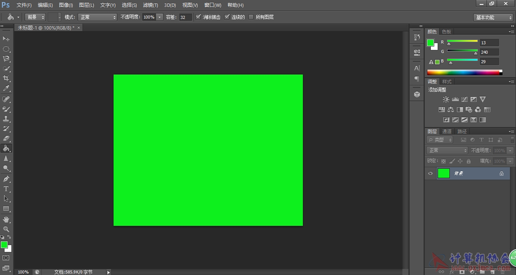Select the Elliptical Marquee tool
Image resolution: width=516 pixels, height=275 pixels.
tap(6, 49)
